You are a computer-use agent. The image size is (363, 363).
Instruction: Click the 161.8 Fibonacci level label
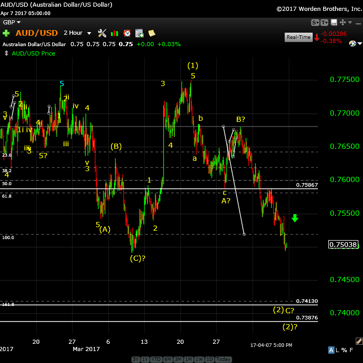[8, 305]
